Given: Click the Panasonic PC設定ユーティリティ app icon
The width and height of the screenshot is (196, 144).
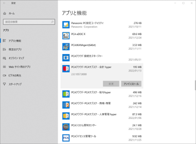Looking at the screenshot, I should [x=66, y=25].
